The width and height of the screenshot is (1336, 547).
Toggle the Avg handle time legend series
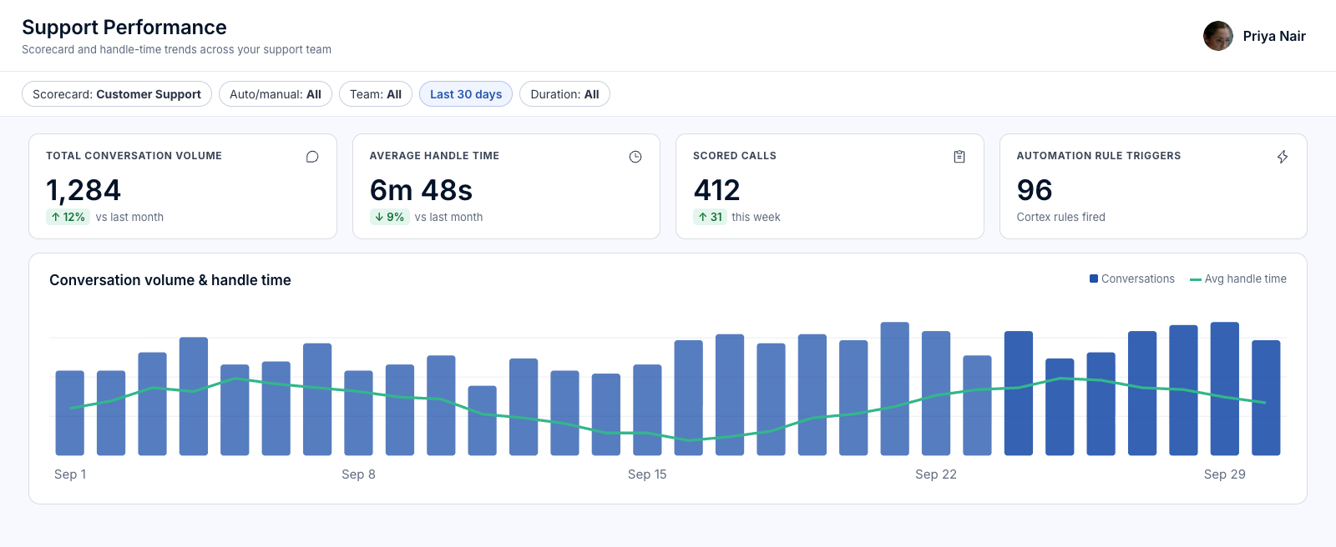click(1238, 279)
